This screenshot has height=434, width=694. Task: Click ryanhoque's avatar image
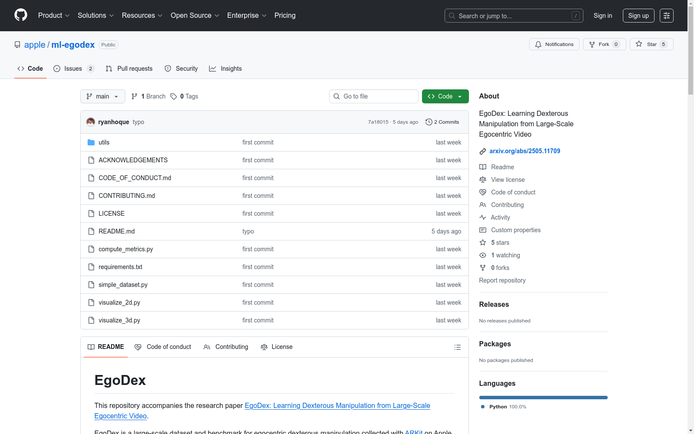click(x=91, y=122)
